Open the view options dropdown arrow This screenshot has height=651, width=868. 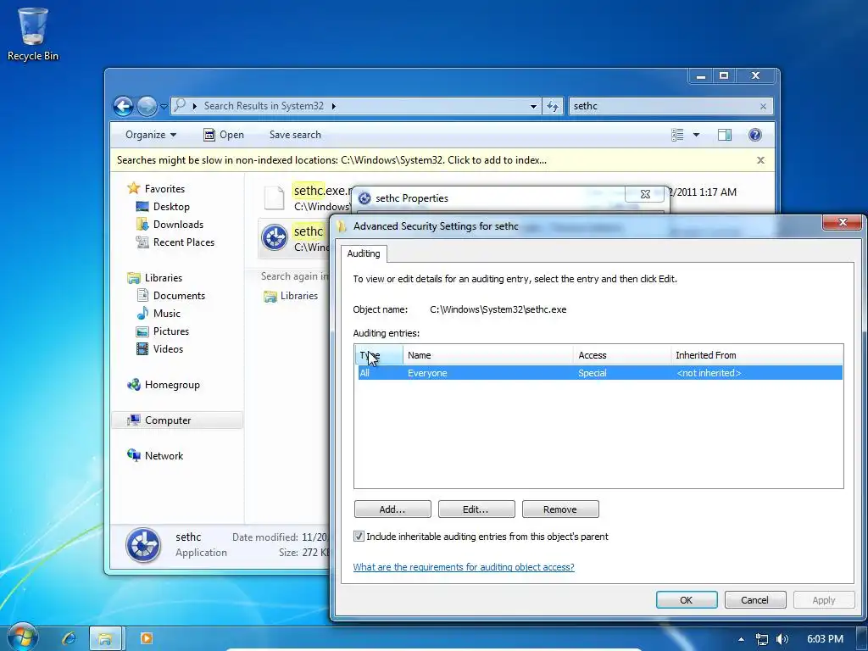(x=696, y=135)
